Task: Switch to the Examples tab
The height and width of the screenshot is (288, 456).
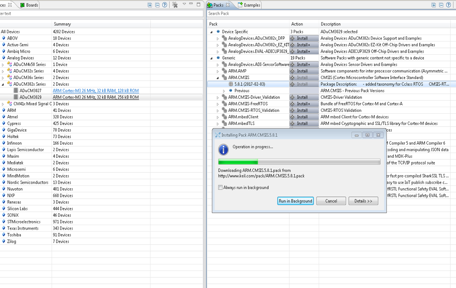Action: click(x=249, y=5)
